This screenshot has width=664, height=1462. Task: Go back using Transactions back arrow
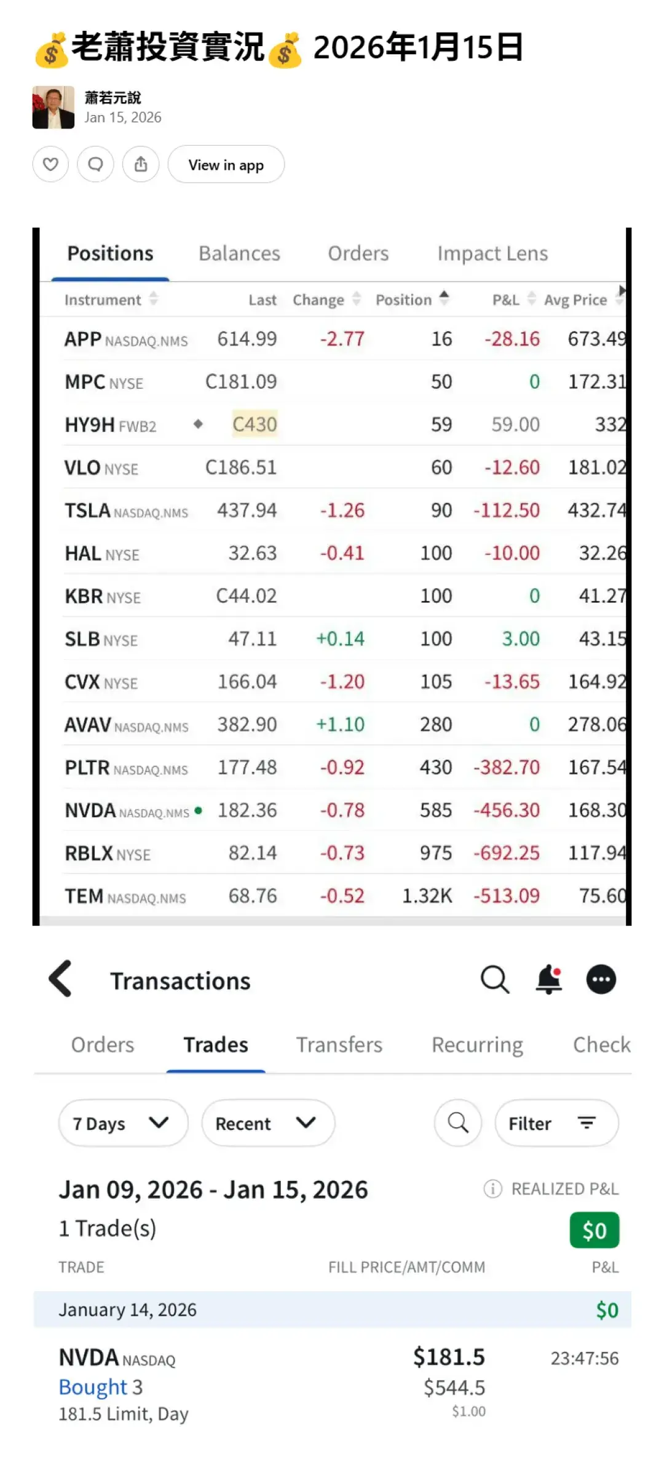point(61,978)
